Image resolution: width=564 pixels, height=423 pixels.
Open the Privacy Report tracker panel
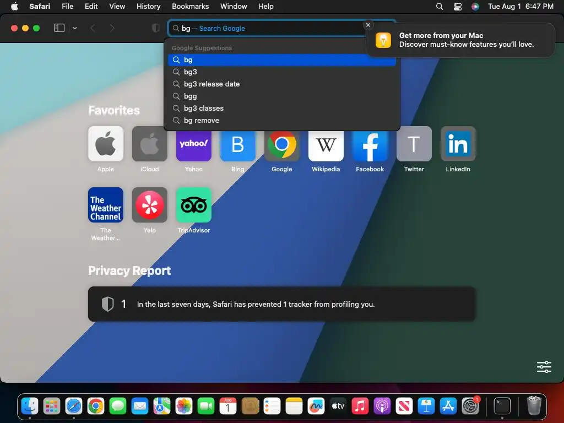tap(281, 304)
